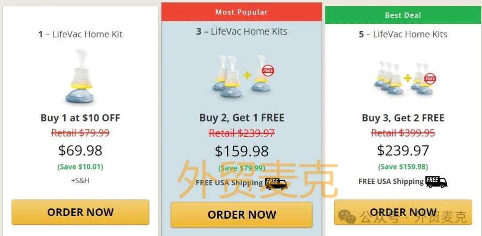Click ORDER NOW for 1 Home Kit

(80, 212)
